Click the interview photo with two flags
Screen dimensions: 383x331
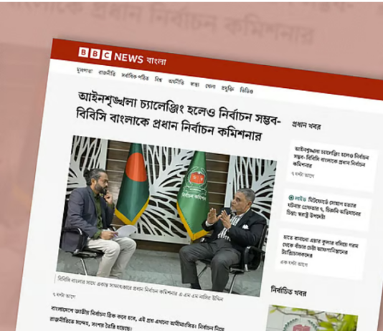click(x=166, y=216)
